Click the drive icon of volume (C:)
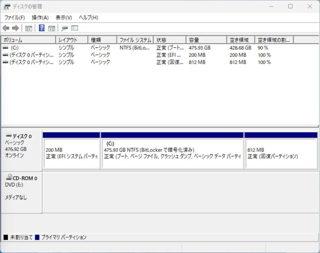The width and height of the screenshot is (320, 253). [6, 47]
